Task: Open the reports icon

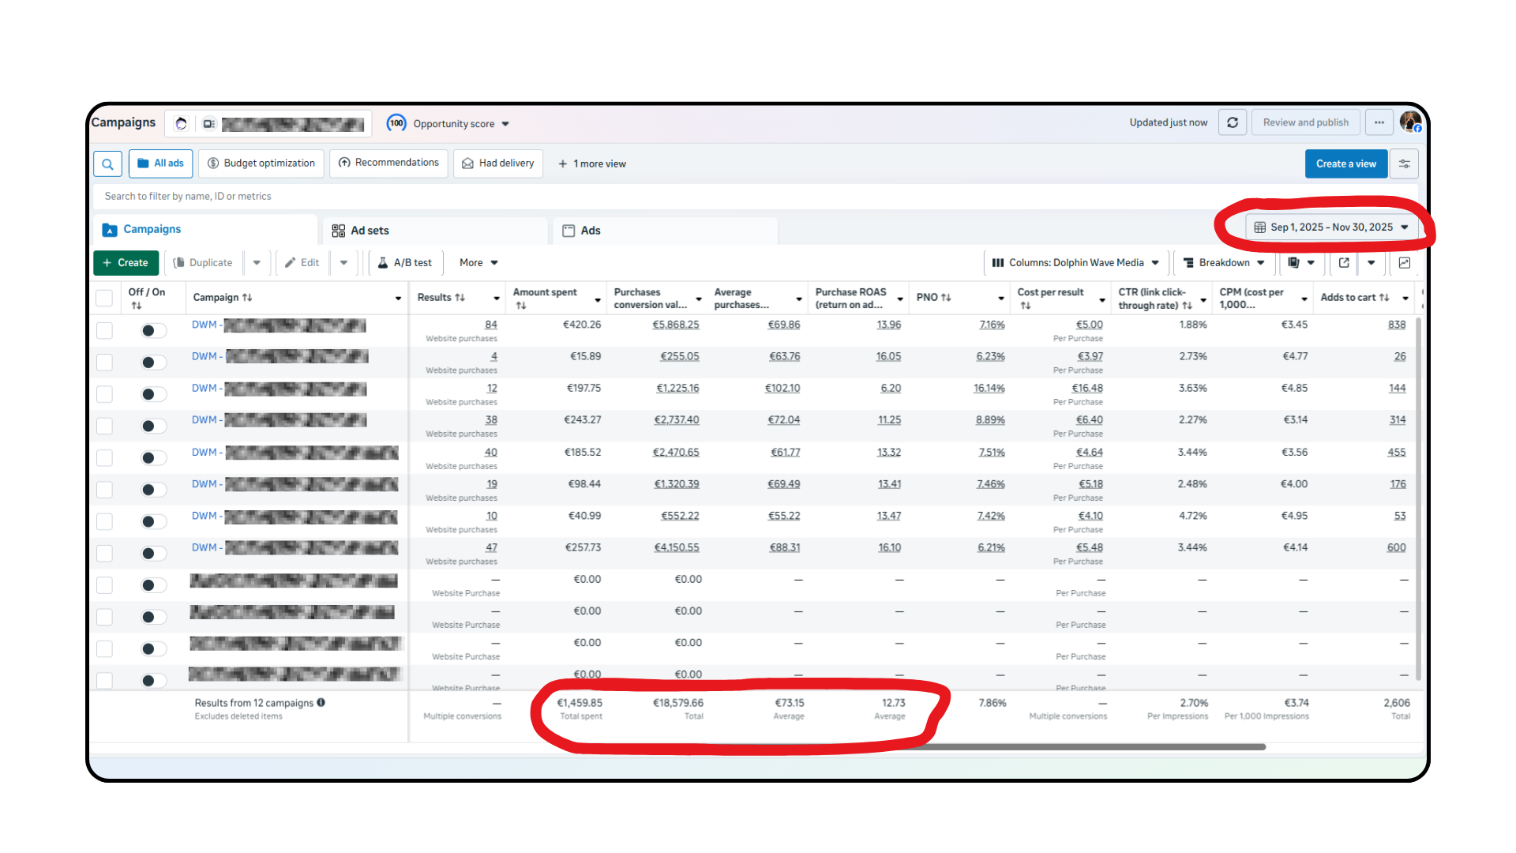Action: (1293, 263)
